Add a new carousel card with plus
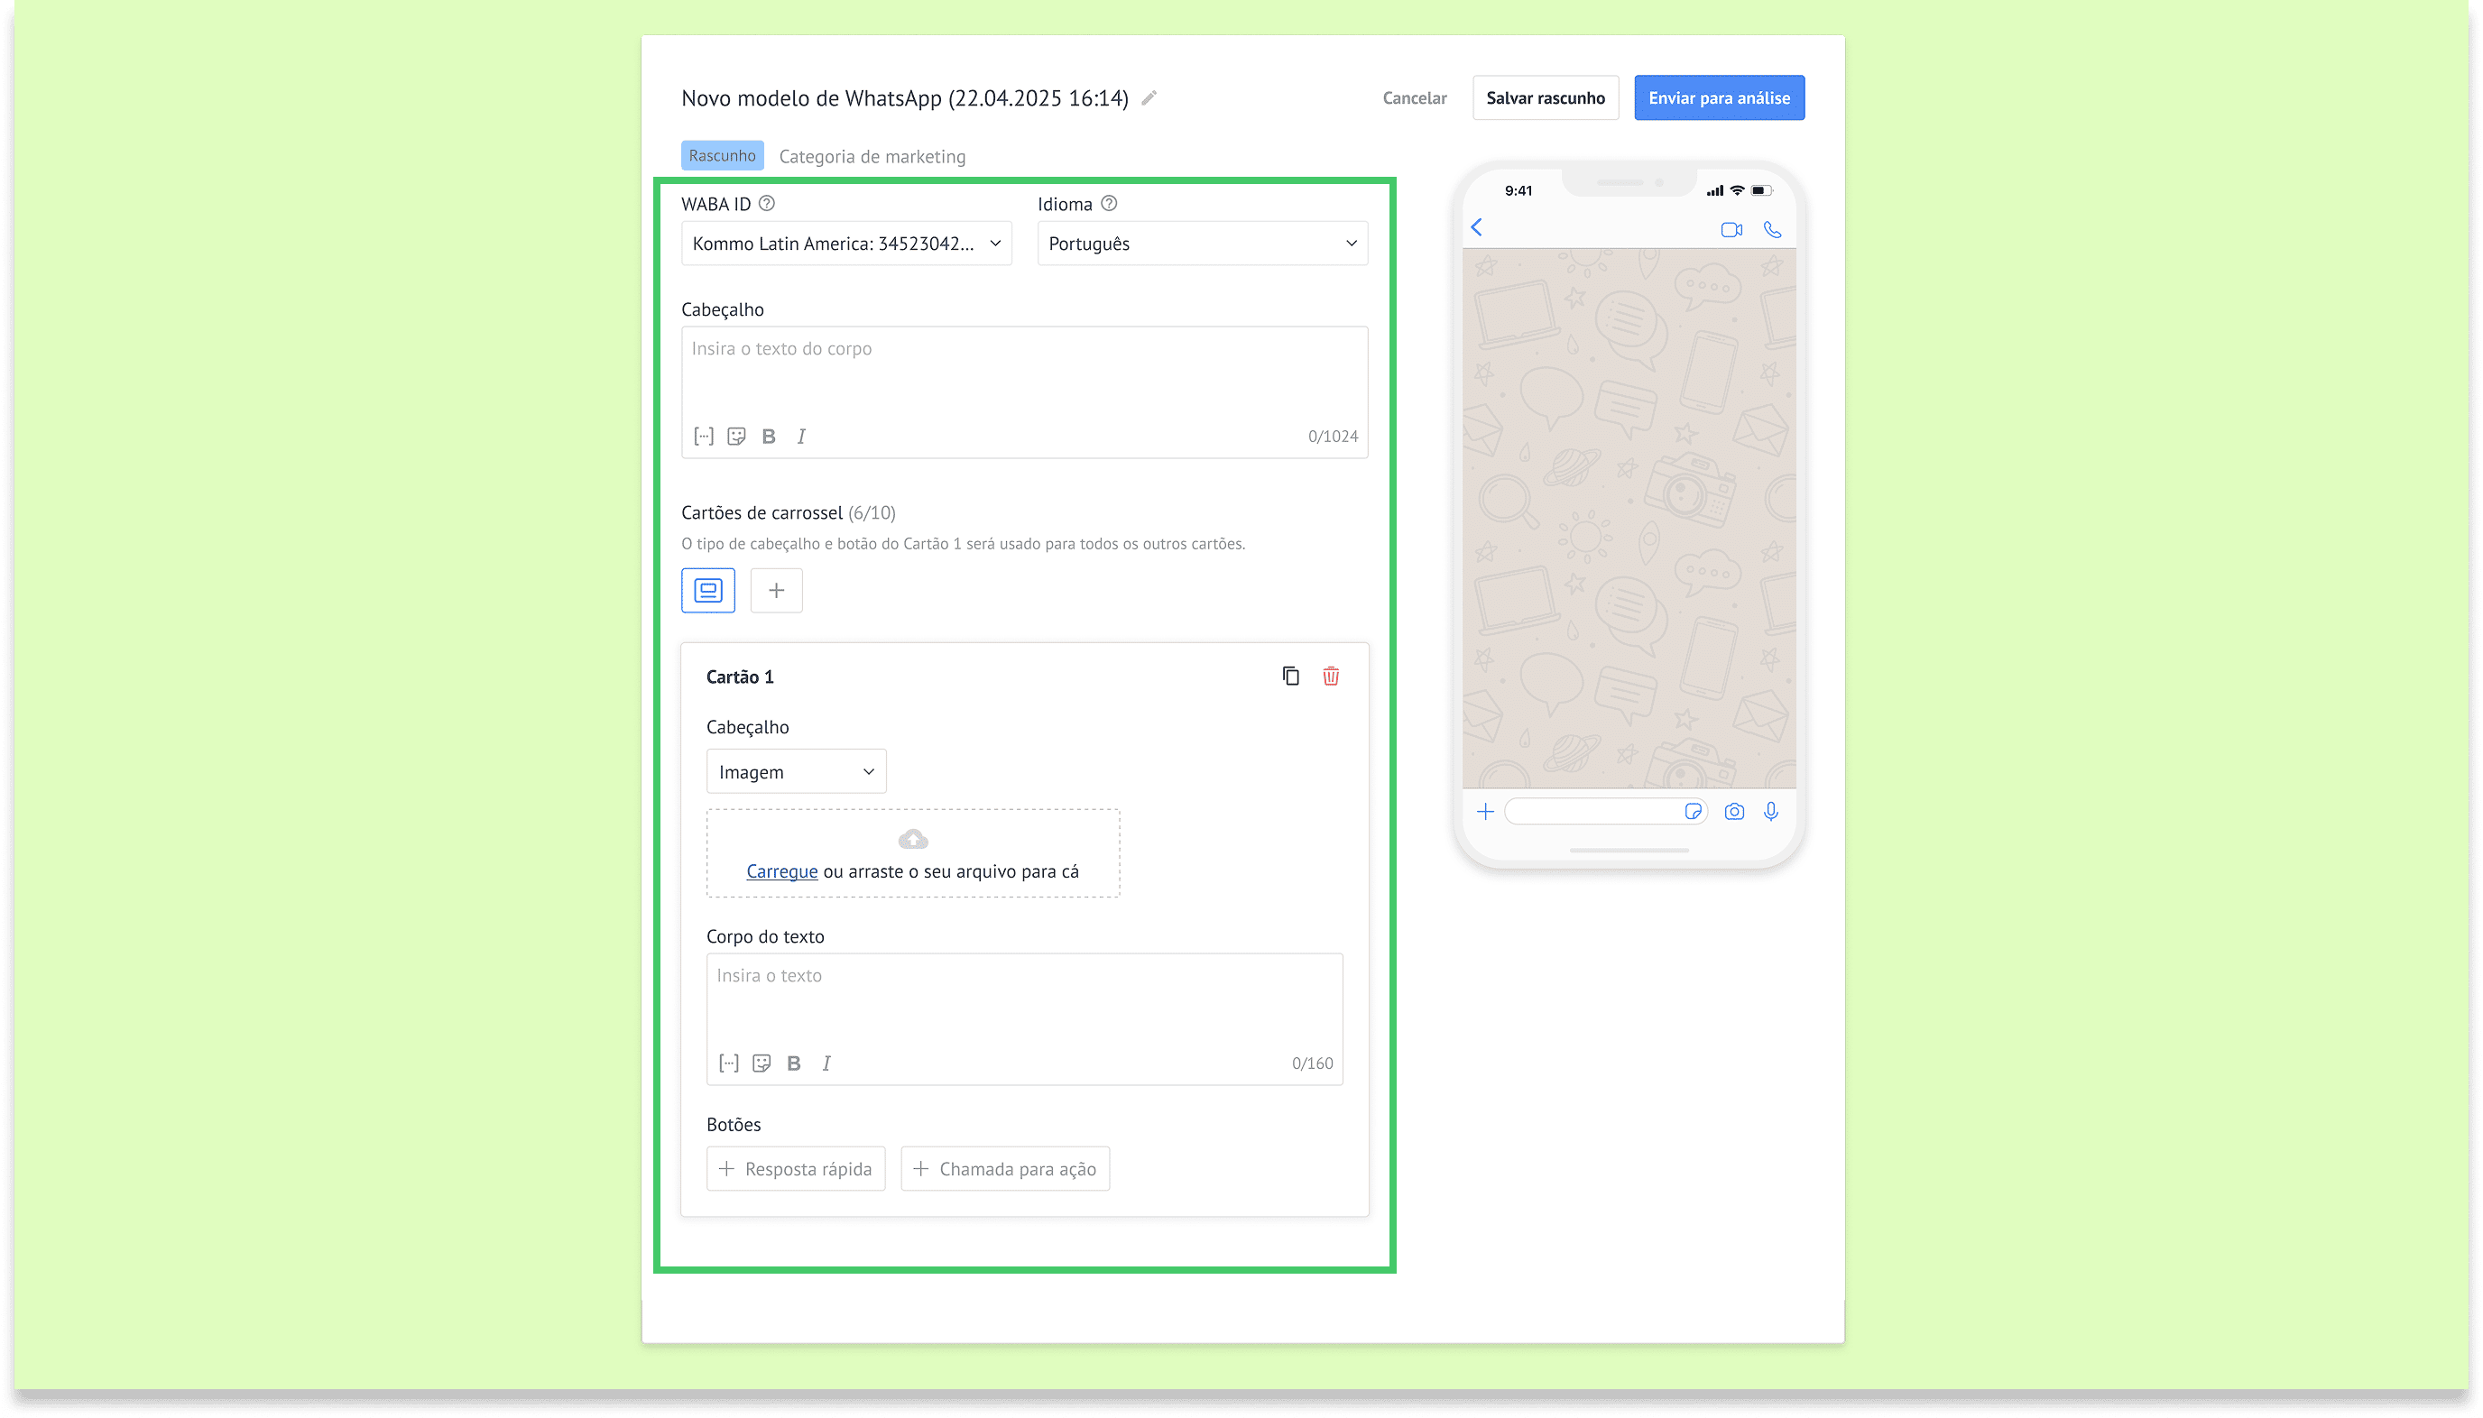The height and width of the screenshot is (1418, 2483). pos(776,590)
